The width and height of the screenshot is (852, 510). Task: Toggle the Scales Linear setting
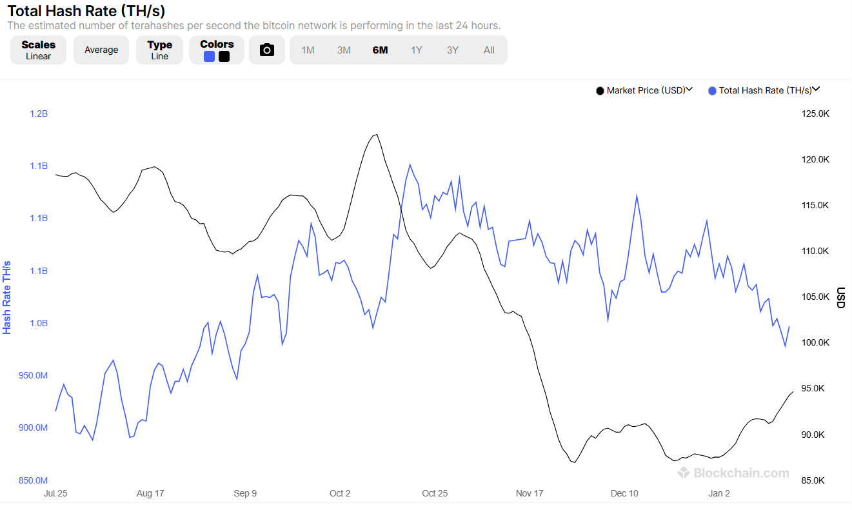tap(38, 50)
